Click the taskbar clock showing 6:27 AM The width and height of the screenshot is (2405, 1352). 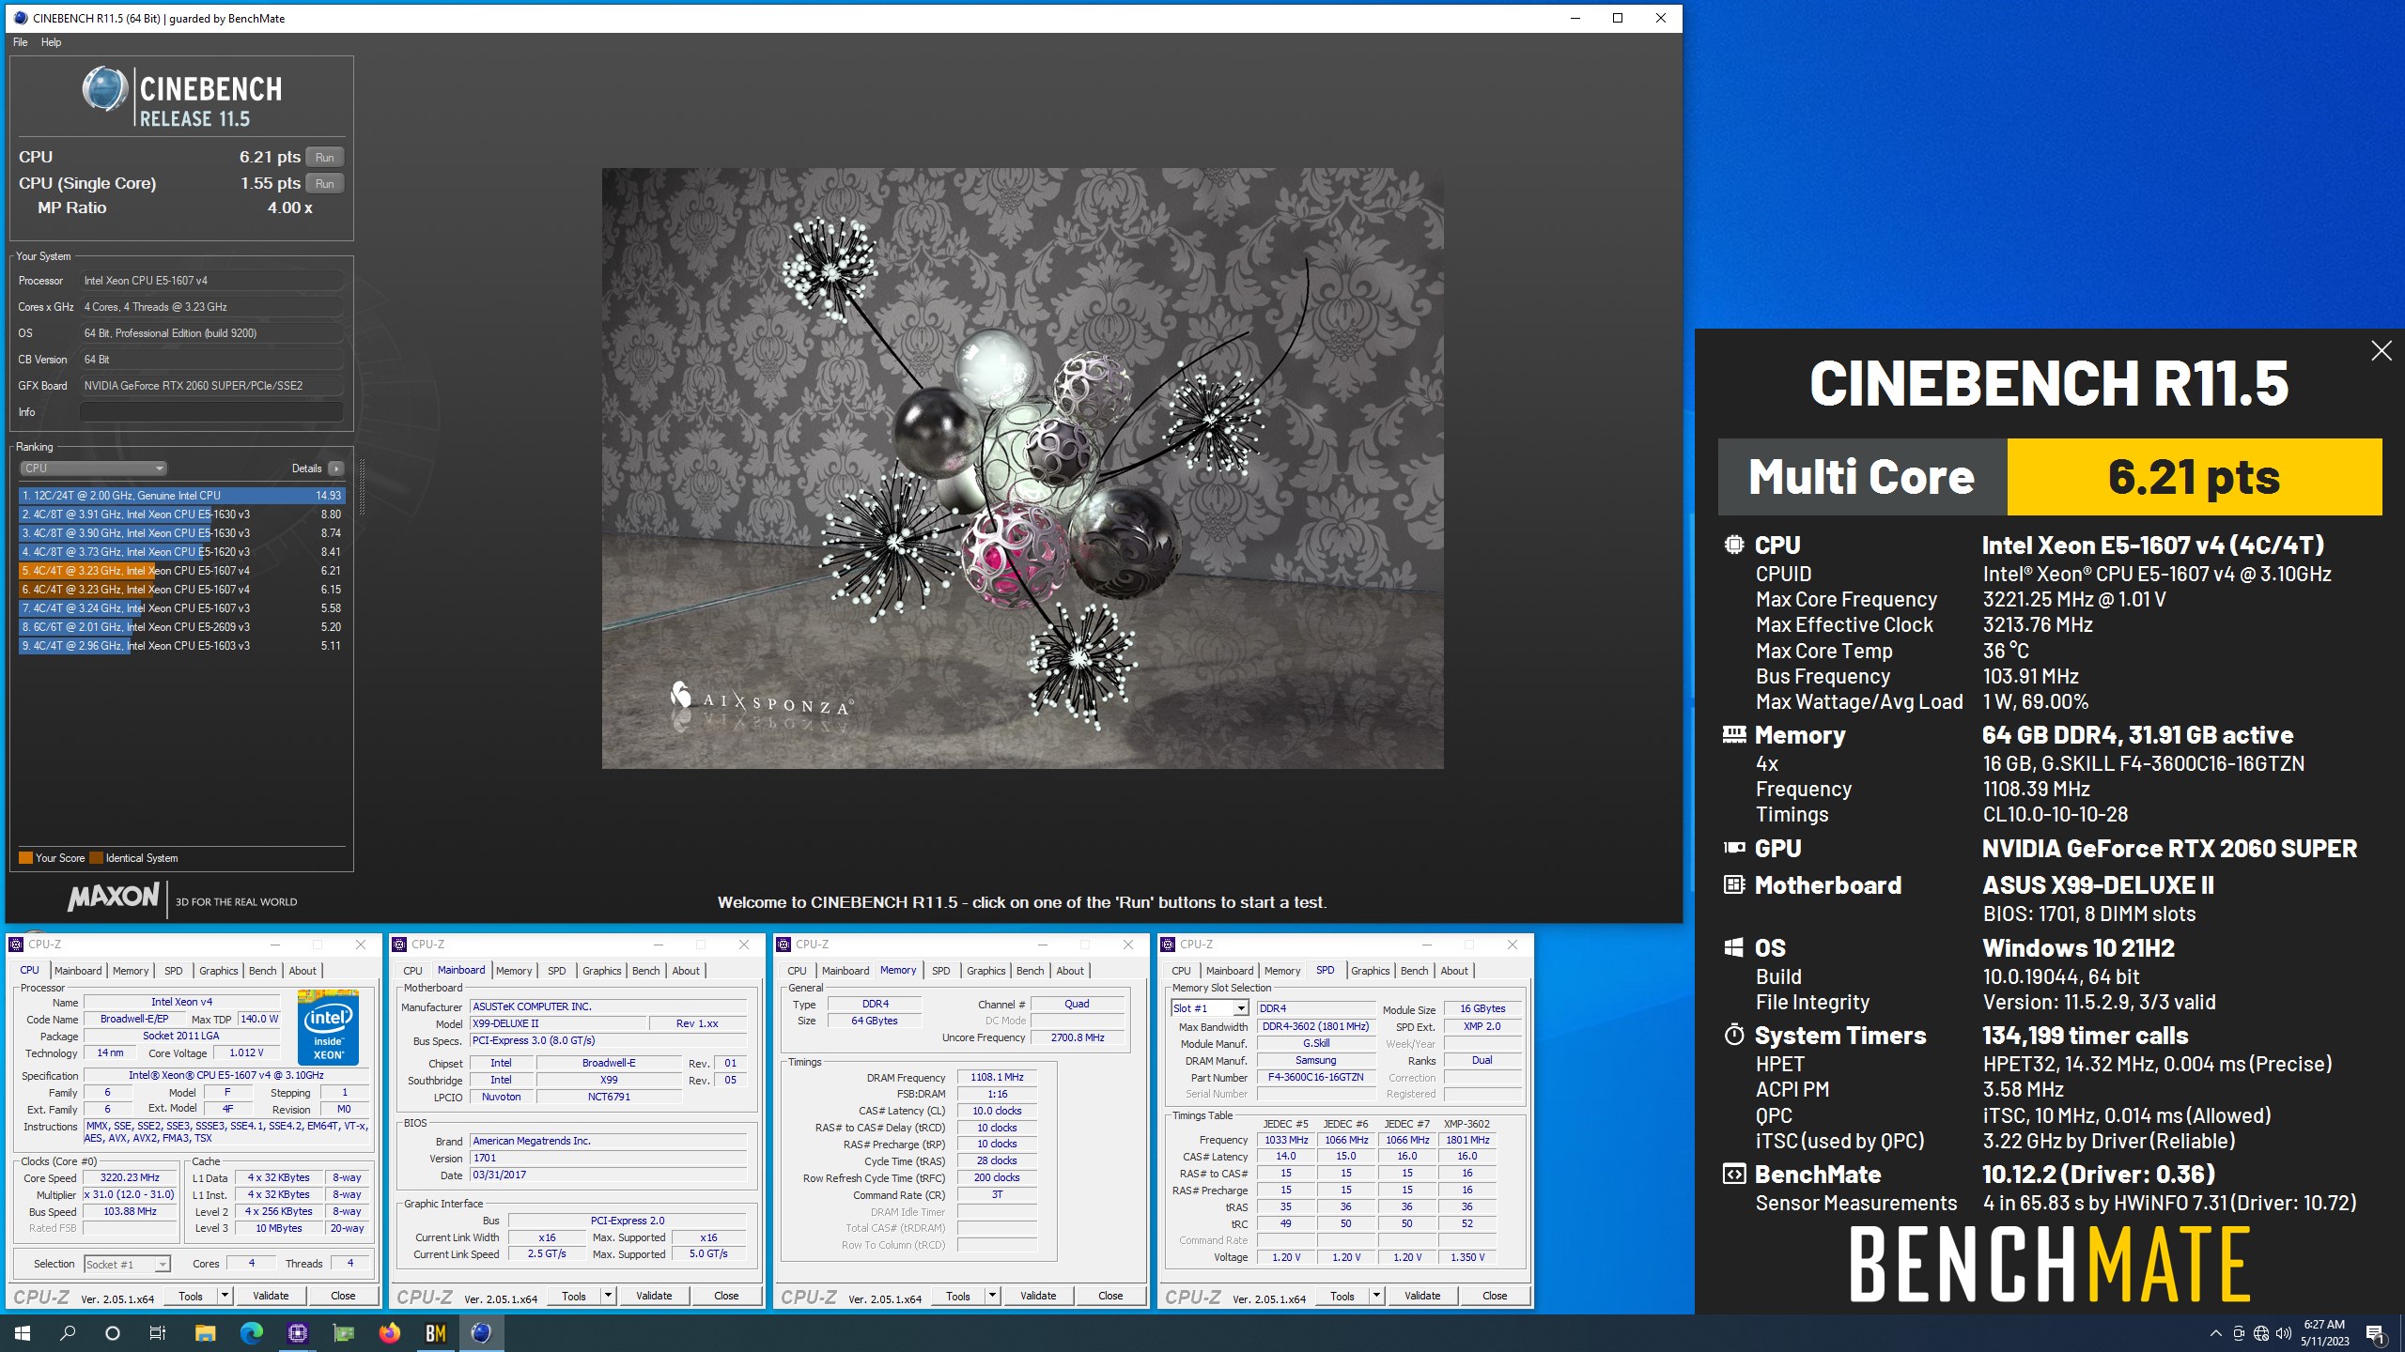tap(2324, 1333)
